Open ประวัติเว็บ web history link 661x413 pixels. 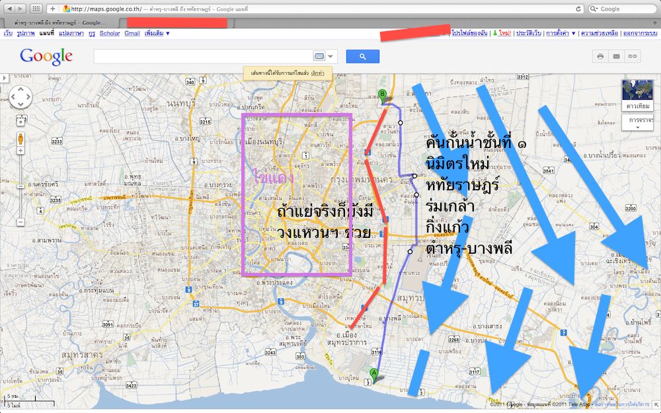[529, 33]
